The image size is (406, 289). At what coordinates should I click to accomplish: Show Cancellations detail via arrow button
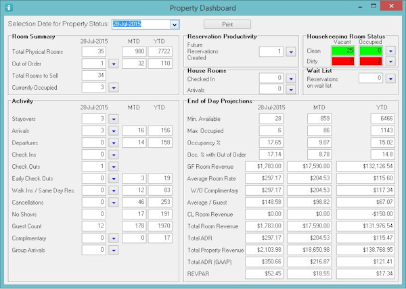(114, 201)
